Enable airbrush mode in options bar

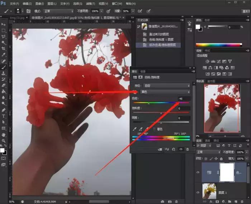pyautogui.click(x=140, y=11)
